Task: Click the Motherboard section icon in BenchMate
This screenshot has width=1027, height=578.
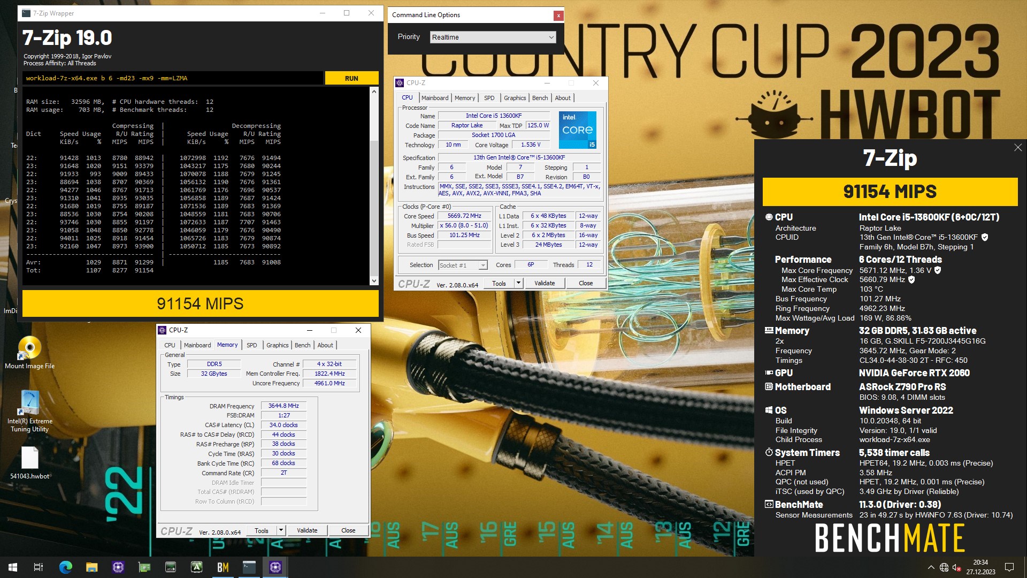Action: click(x=769, y=387)
